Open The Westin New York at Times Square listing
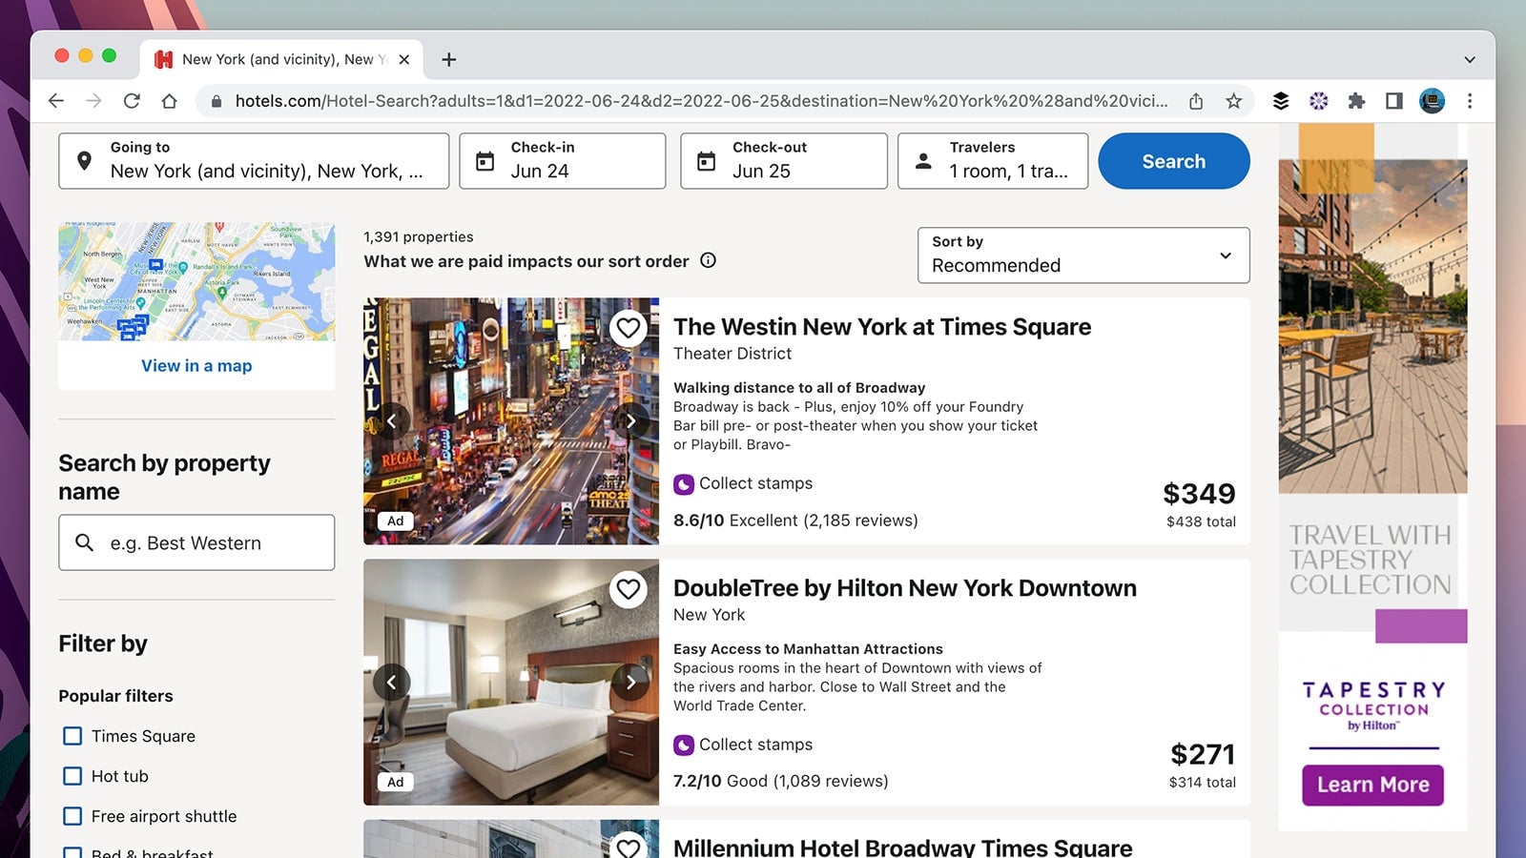Image resolution: width=1526 pixels, height=858 pixels. [x=881, y=327]
